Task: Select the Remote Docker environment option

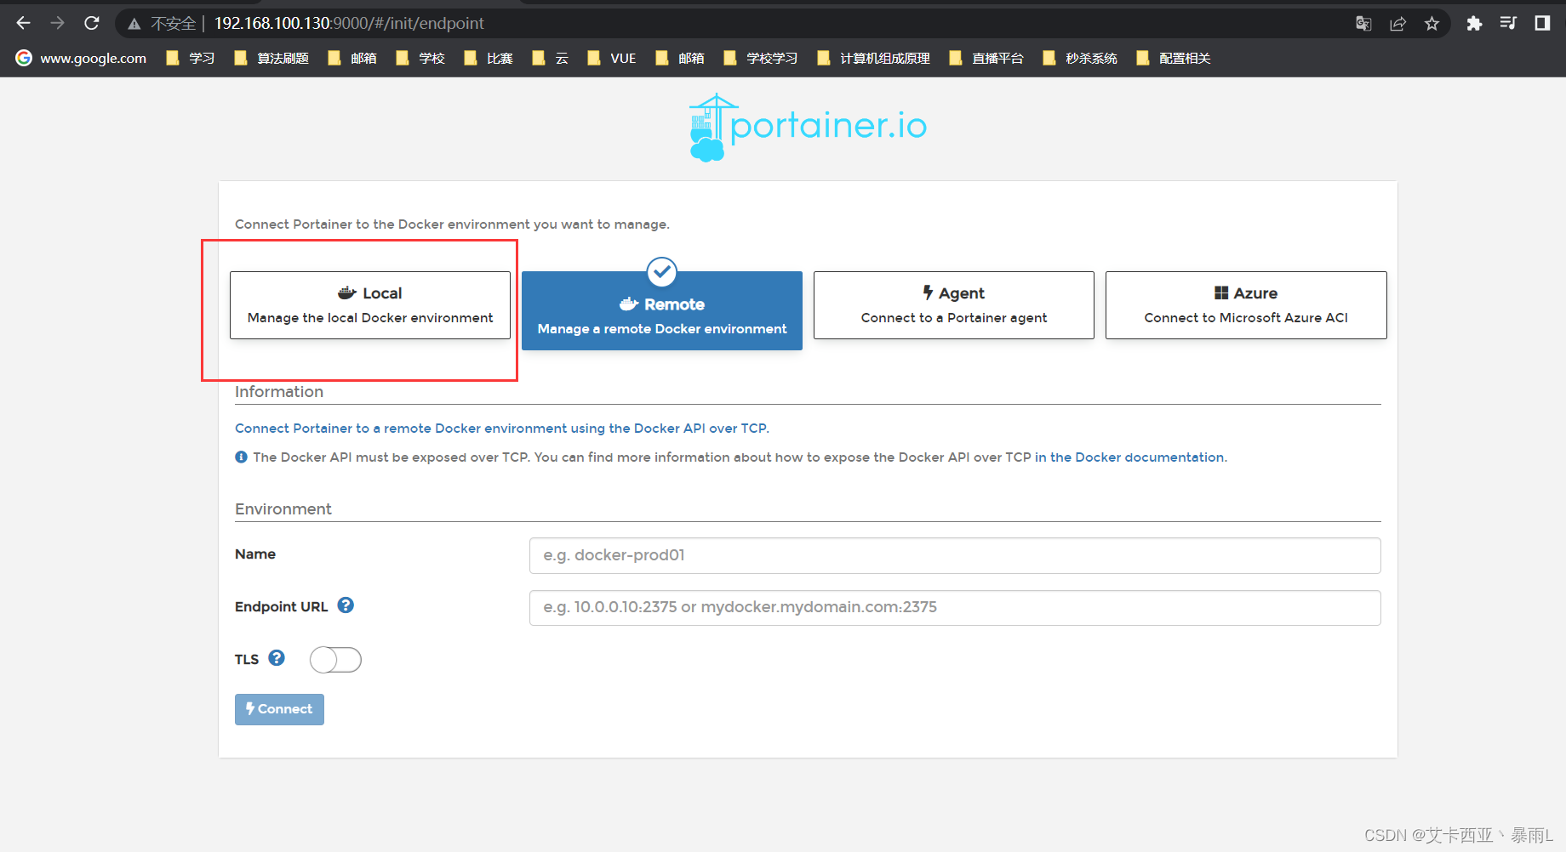Action: coord(662,310)
